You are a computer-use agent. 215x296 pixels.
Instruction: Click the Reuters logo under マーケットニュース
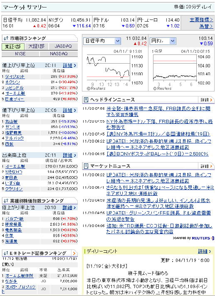click(203, 238)
